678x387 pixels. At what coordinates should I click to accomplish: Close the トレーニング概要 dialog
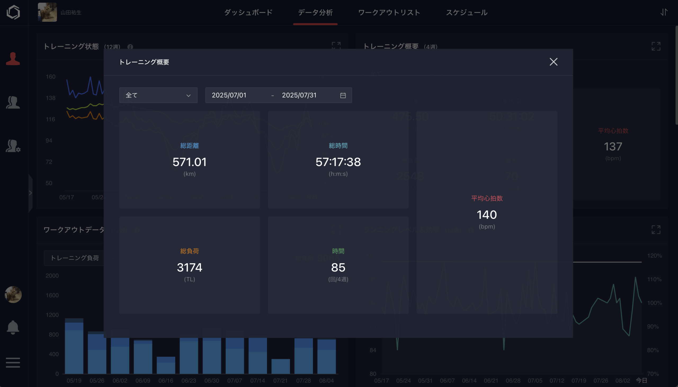pos(554,62)
